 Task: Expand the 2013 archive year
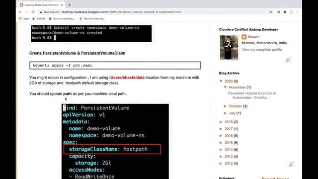pyautogui.click(x=221, y=157)
